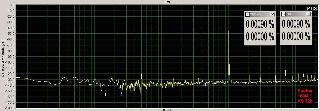
Task: Click the -150.0 y-axis value
Action: coord(10,91)
